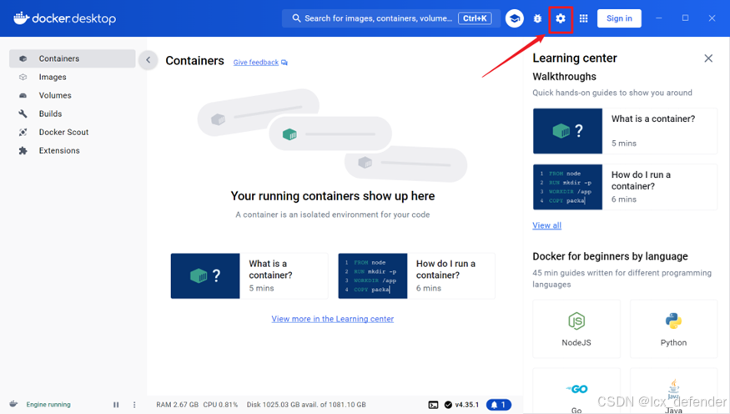Collapse the sidebar with chevron button

(148, 60)
